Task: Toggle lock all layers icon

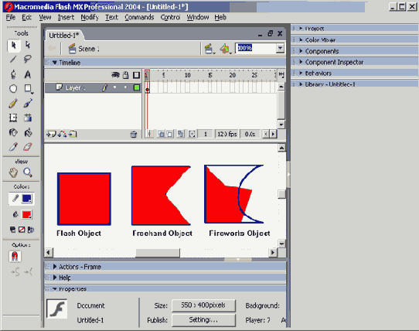Action: pos(125,75)
